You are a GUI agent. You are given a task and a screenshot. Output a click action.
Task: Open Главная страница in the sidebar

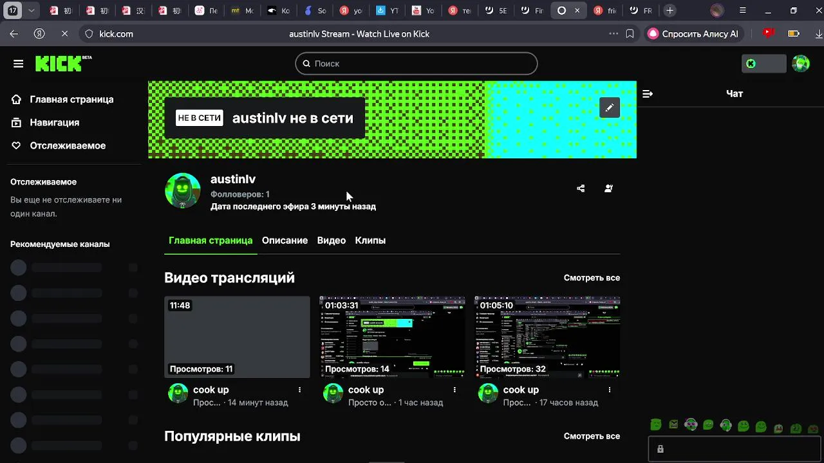[62, 99]
